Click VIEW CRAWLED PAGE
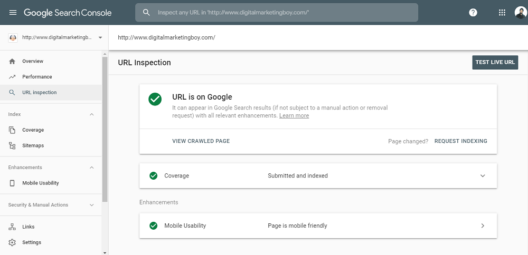 coord(201,141)
